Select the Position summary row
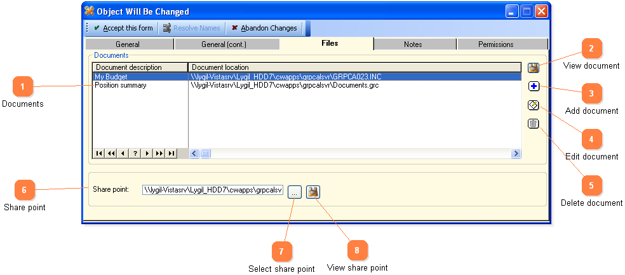This screenshot has width=625, height=275. 307,85
